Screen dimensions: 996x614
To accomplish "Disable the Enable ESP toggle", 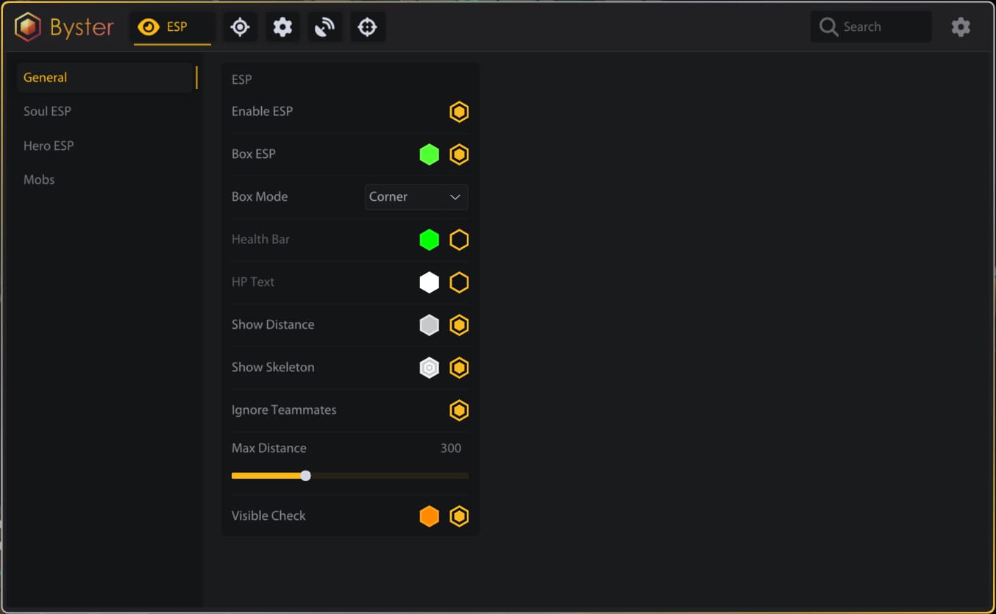I will [x=459, y=112].
